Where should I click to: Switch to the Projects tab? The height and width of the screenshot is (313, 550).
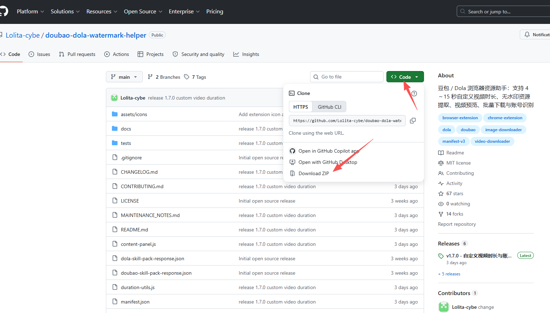(151, 54)
